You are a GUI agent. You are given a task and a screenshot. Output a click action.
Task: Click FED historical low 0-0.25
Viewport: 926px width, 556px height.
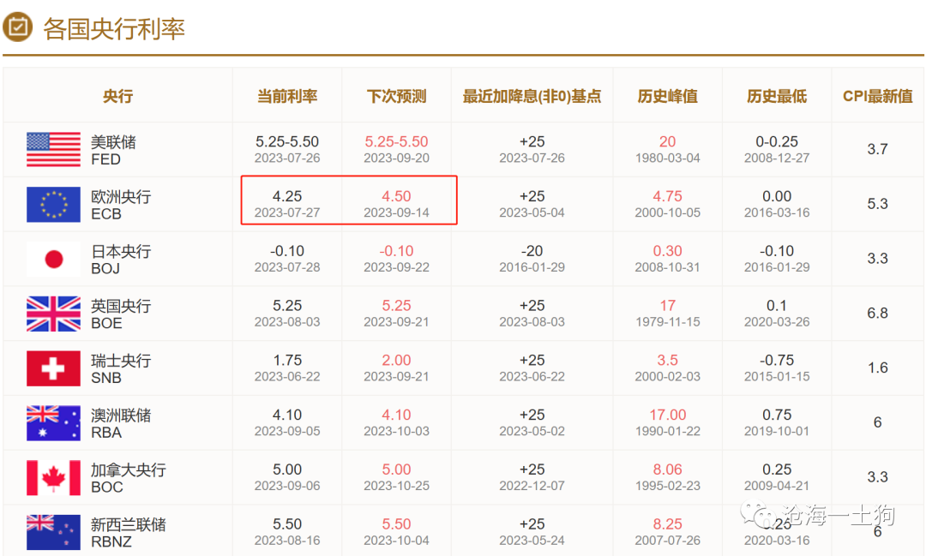point(777,141)
